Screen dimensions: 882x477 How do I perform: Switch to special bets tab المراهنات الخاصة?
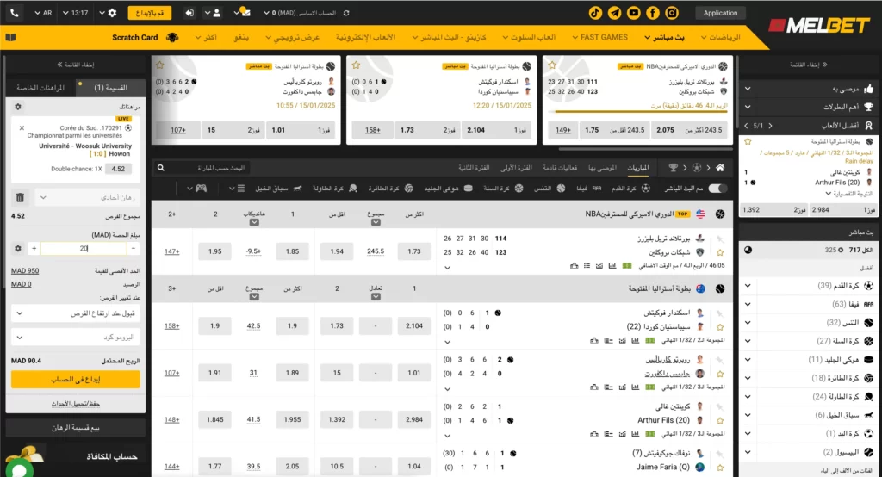[40, 87]
